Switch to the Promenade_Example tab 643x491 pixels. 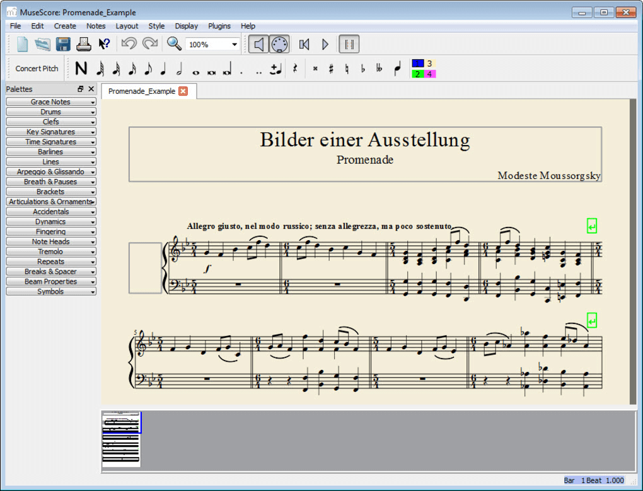tap(142, 91)
